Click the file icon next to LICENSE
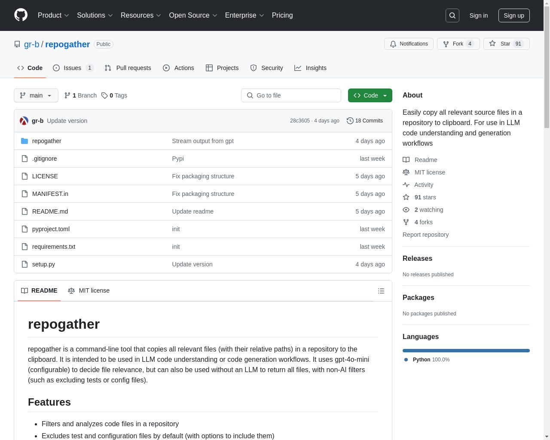Screen dimensions: 550x440 pos(24,176)
